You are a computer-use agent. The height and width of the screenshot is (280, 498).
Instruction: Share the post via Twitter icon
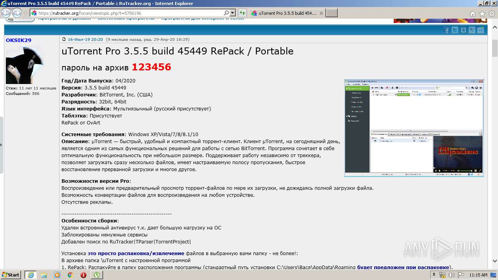point(455,30)
